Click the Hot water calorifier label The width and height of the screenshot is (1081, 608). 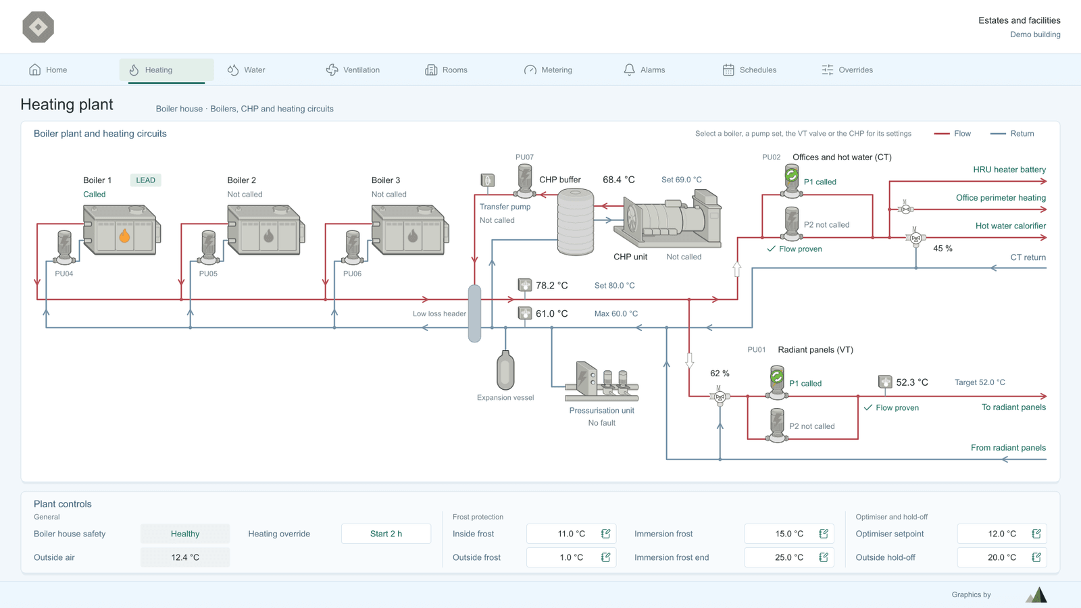click(x=1011, y=226)
